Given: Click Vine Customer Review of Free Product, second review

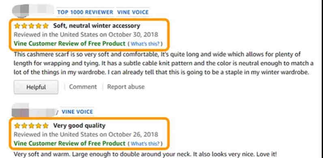Looking at the screenshot, I should pyautogui.click(x=69, y=143).
